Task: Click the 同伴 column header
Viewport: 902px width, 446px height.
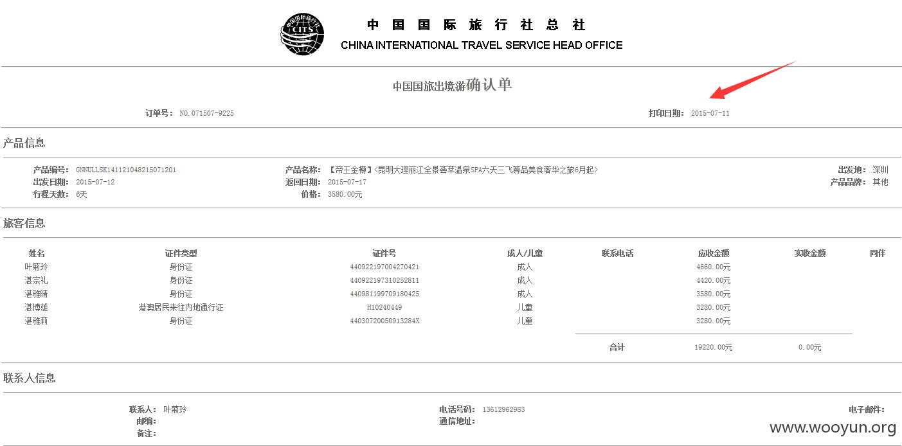Action: point(878,253)
